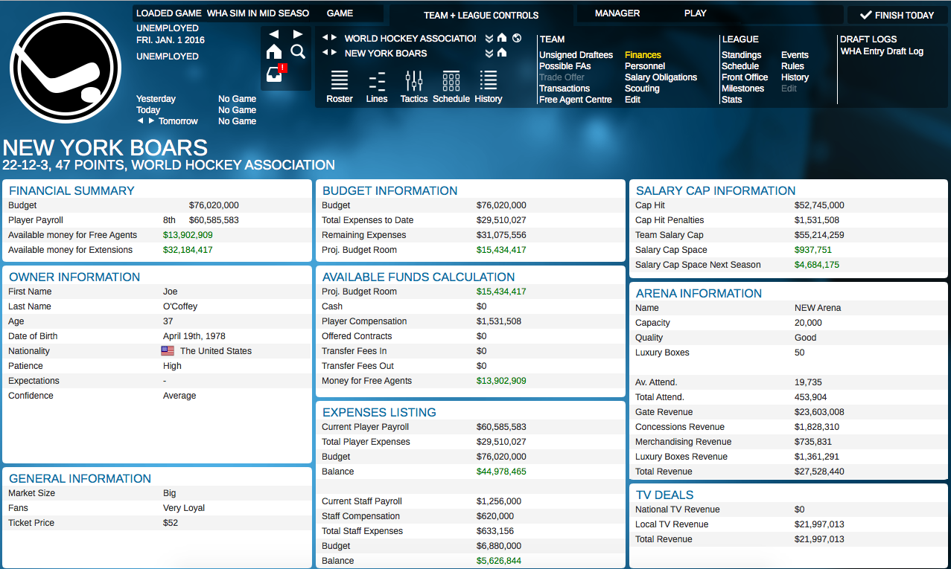Open the Salary Obligations link
Screen dimensions: 951x569
661,77
